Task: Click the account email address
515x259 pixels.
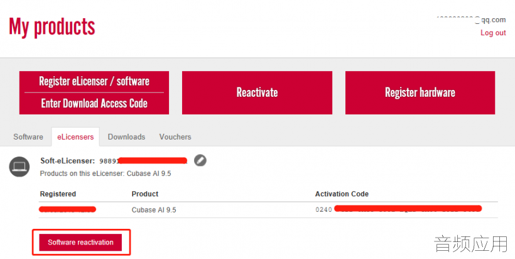Action: click(471, 19)
